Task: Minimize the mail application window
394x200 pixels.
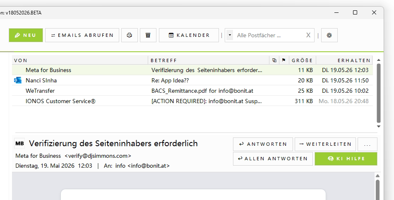Action: (x=337, y=12)
